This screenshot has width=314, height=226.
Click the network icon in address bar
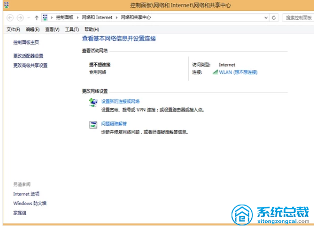(45, 18)
